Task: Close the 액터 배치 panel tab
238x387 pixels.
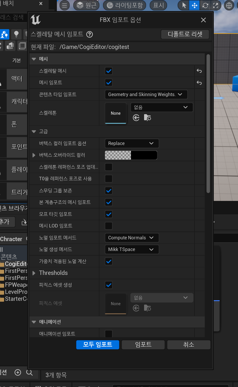Action: pos(41,4)
